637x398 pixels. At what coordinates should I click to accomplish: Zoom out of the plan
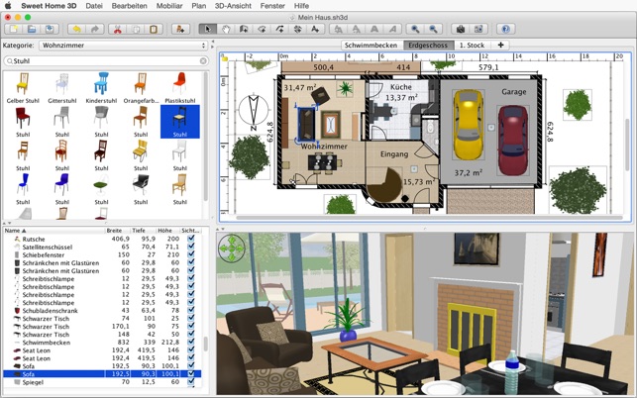point(433,30)
